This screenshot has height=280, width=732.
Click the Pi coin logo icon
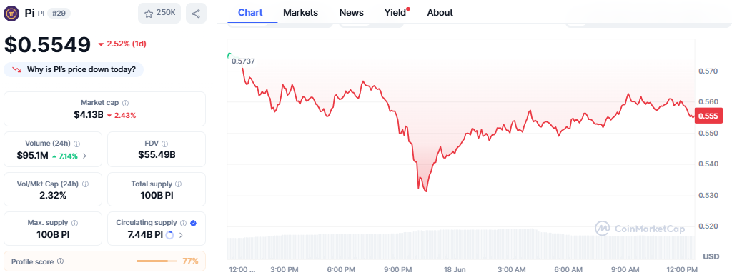tap(11, 13)
